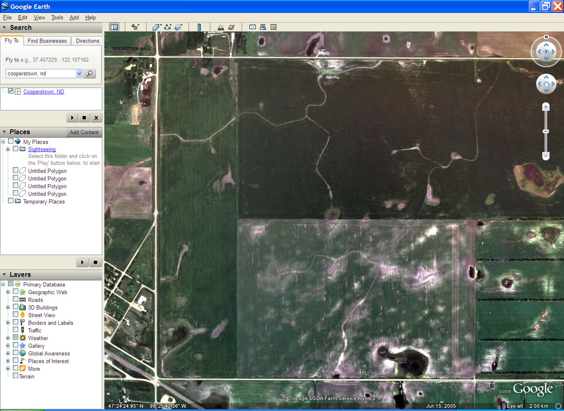
Task: Stop the search results tour
Action: pos(84,118)
